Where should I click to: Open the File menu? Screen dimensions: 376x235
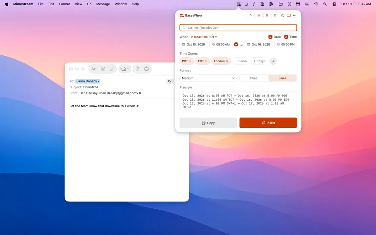(x=41, y=4)
